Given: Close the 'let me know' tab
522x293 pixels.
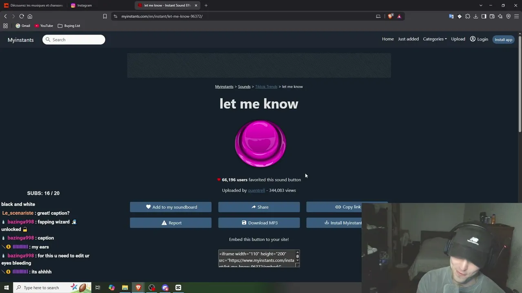Looking at the screenshot, I should tap(196, 5).
